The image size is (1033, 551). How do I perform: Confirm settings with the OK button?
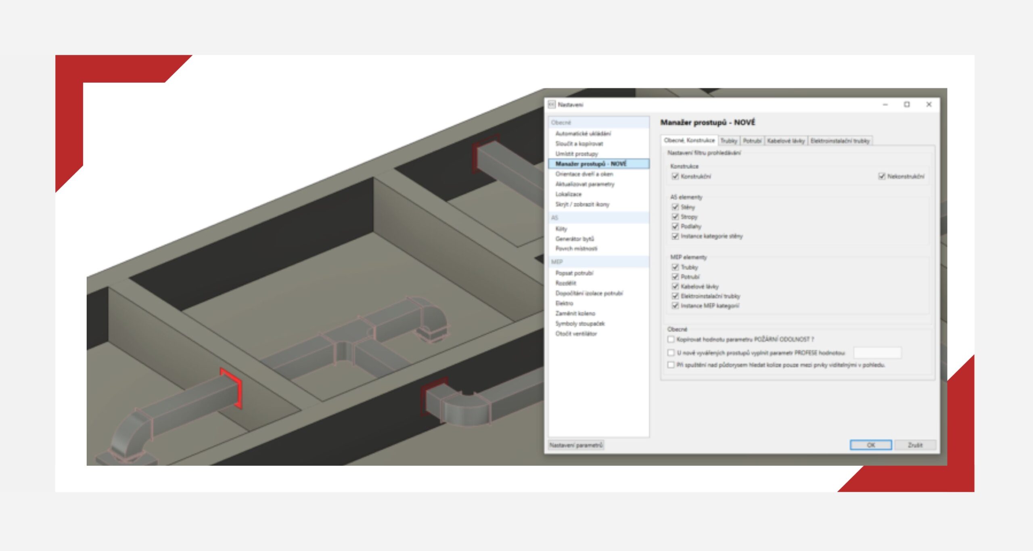point(871,445)
